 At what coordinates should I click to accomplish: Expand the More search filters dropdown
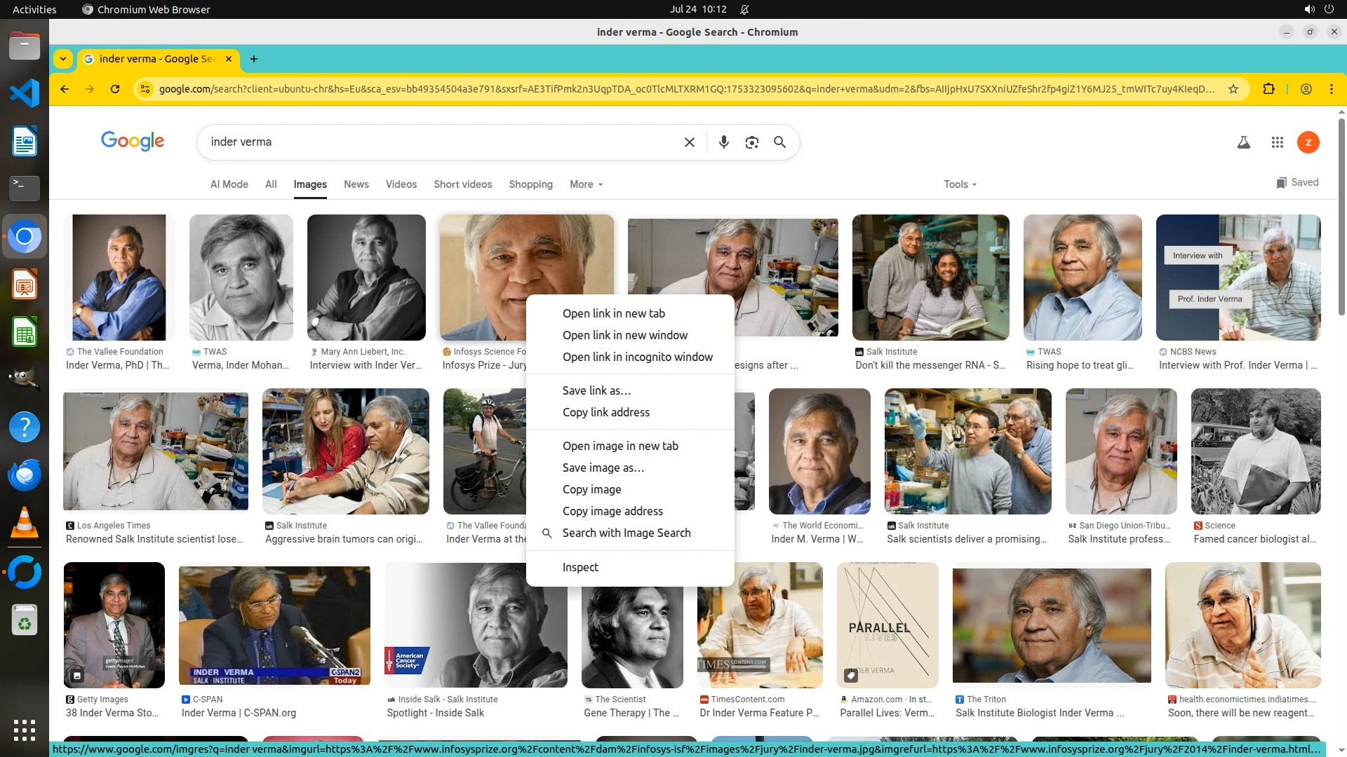click(x=586, y=184)
